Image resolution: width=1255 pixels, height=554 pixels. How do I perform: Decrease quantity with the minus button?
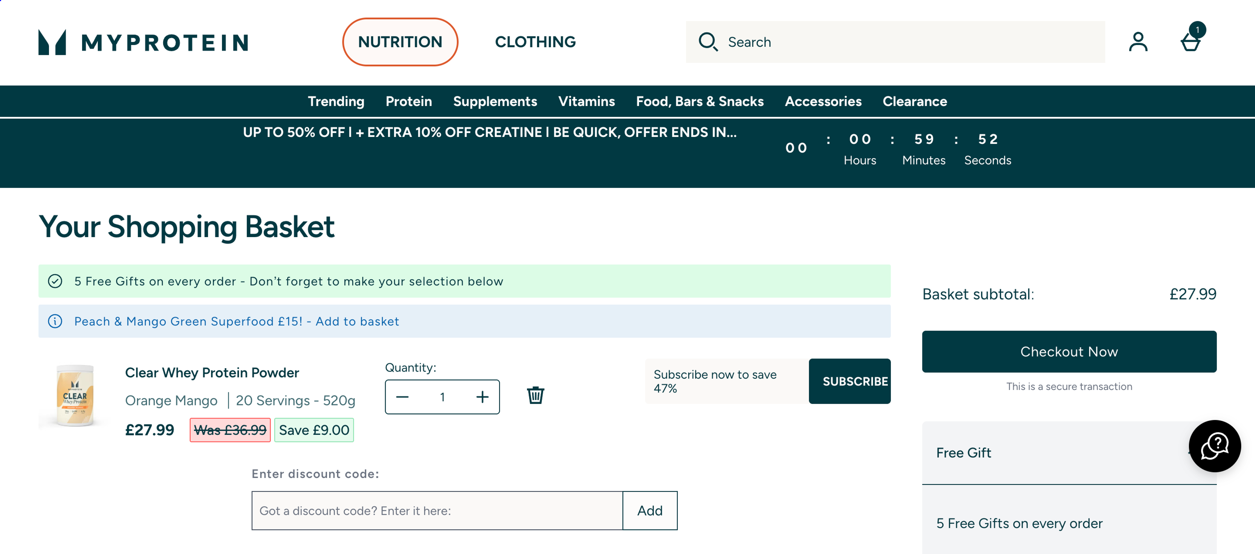[402, 397]
